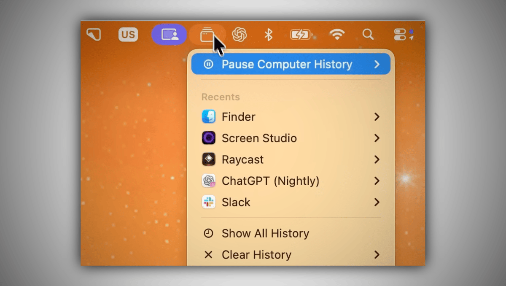506x286 pixels.
Task: Click the ChatGPT (Nightly) app icon
Action: (209, 181)
